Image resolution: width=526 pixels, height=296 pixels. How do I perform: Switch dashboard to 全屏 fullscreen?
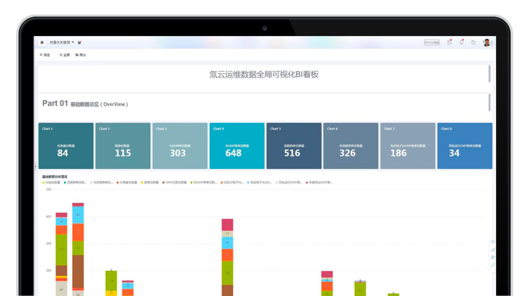coord(64,55)
